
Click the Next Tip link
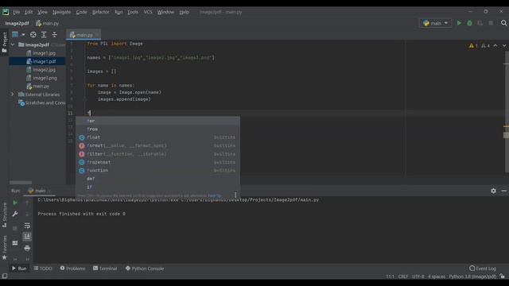(214, 195)
